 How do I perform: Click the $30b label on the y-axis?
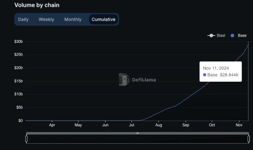pos(18,41)
